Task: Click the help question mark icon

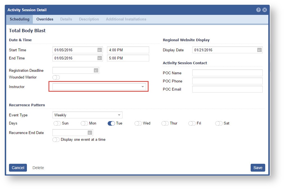Action: coord(258,10)
